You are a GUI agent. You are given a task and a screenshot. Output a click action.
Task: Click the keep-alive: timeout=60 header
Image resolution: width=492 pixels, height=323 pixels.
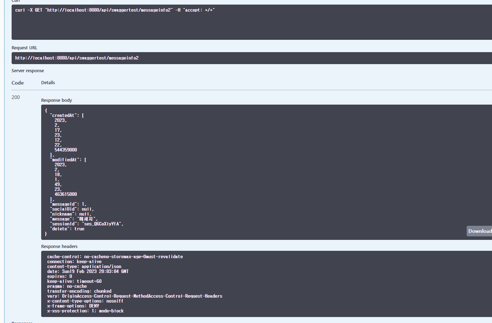[x=74, y=281]
